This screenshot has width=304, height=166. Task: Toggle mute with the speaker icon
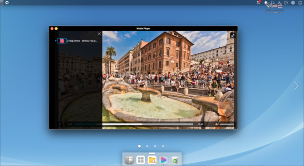click(216, 124)
